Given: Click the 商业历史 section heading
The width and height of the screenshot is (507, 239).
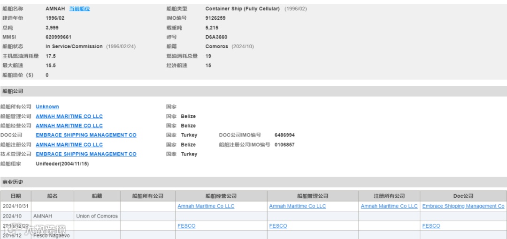Looking at the screenshot, I should [13, 182].
